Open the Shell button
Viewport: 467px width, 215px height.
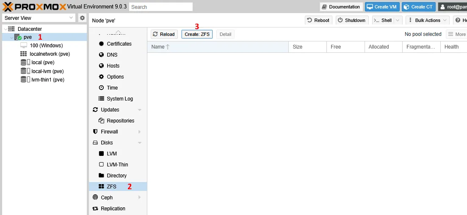tap(383, 20)
